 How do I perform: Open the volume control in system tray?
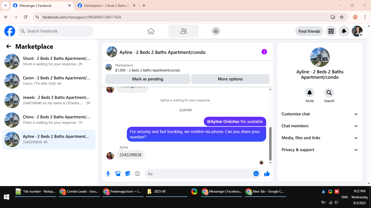coord(337,202)
